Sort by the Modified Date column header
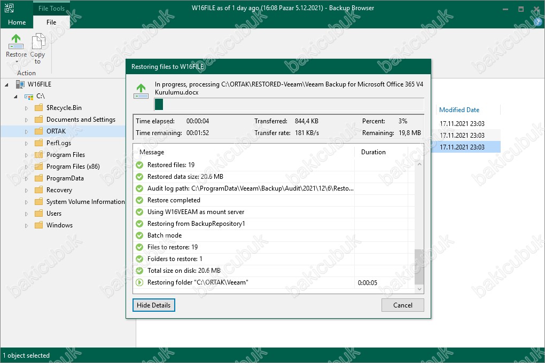545x363 pixels. click(459, 110)
